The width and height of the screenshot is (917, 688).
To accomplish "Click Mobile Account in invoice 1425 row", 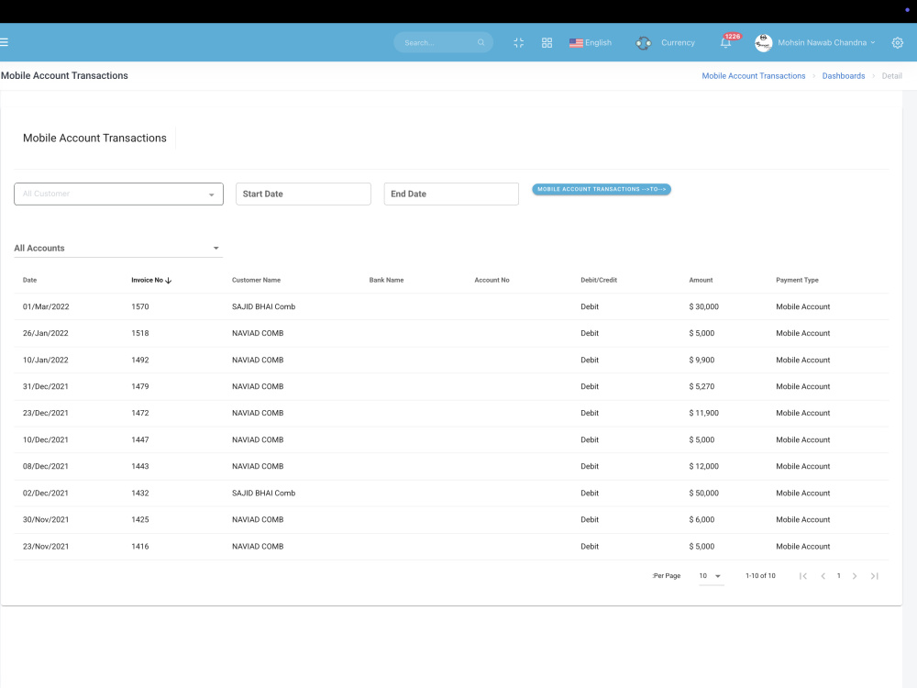I will pos(803,519).
